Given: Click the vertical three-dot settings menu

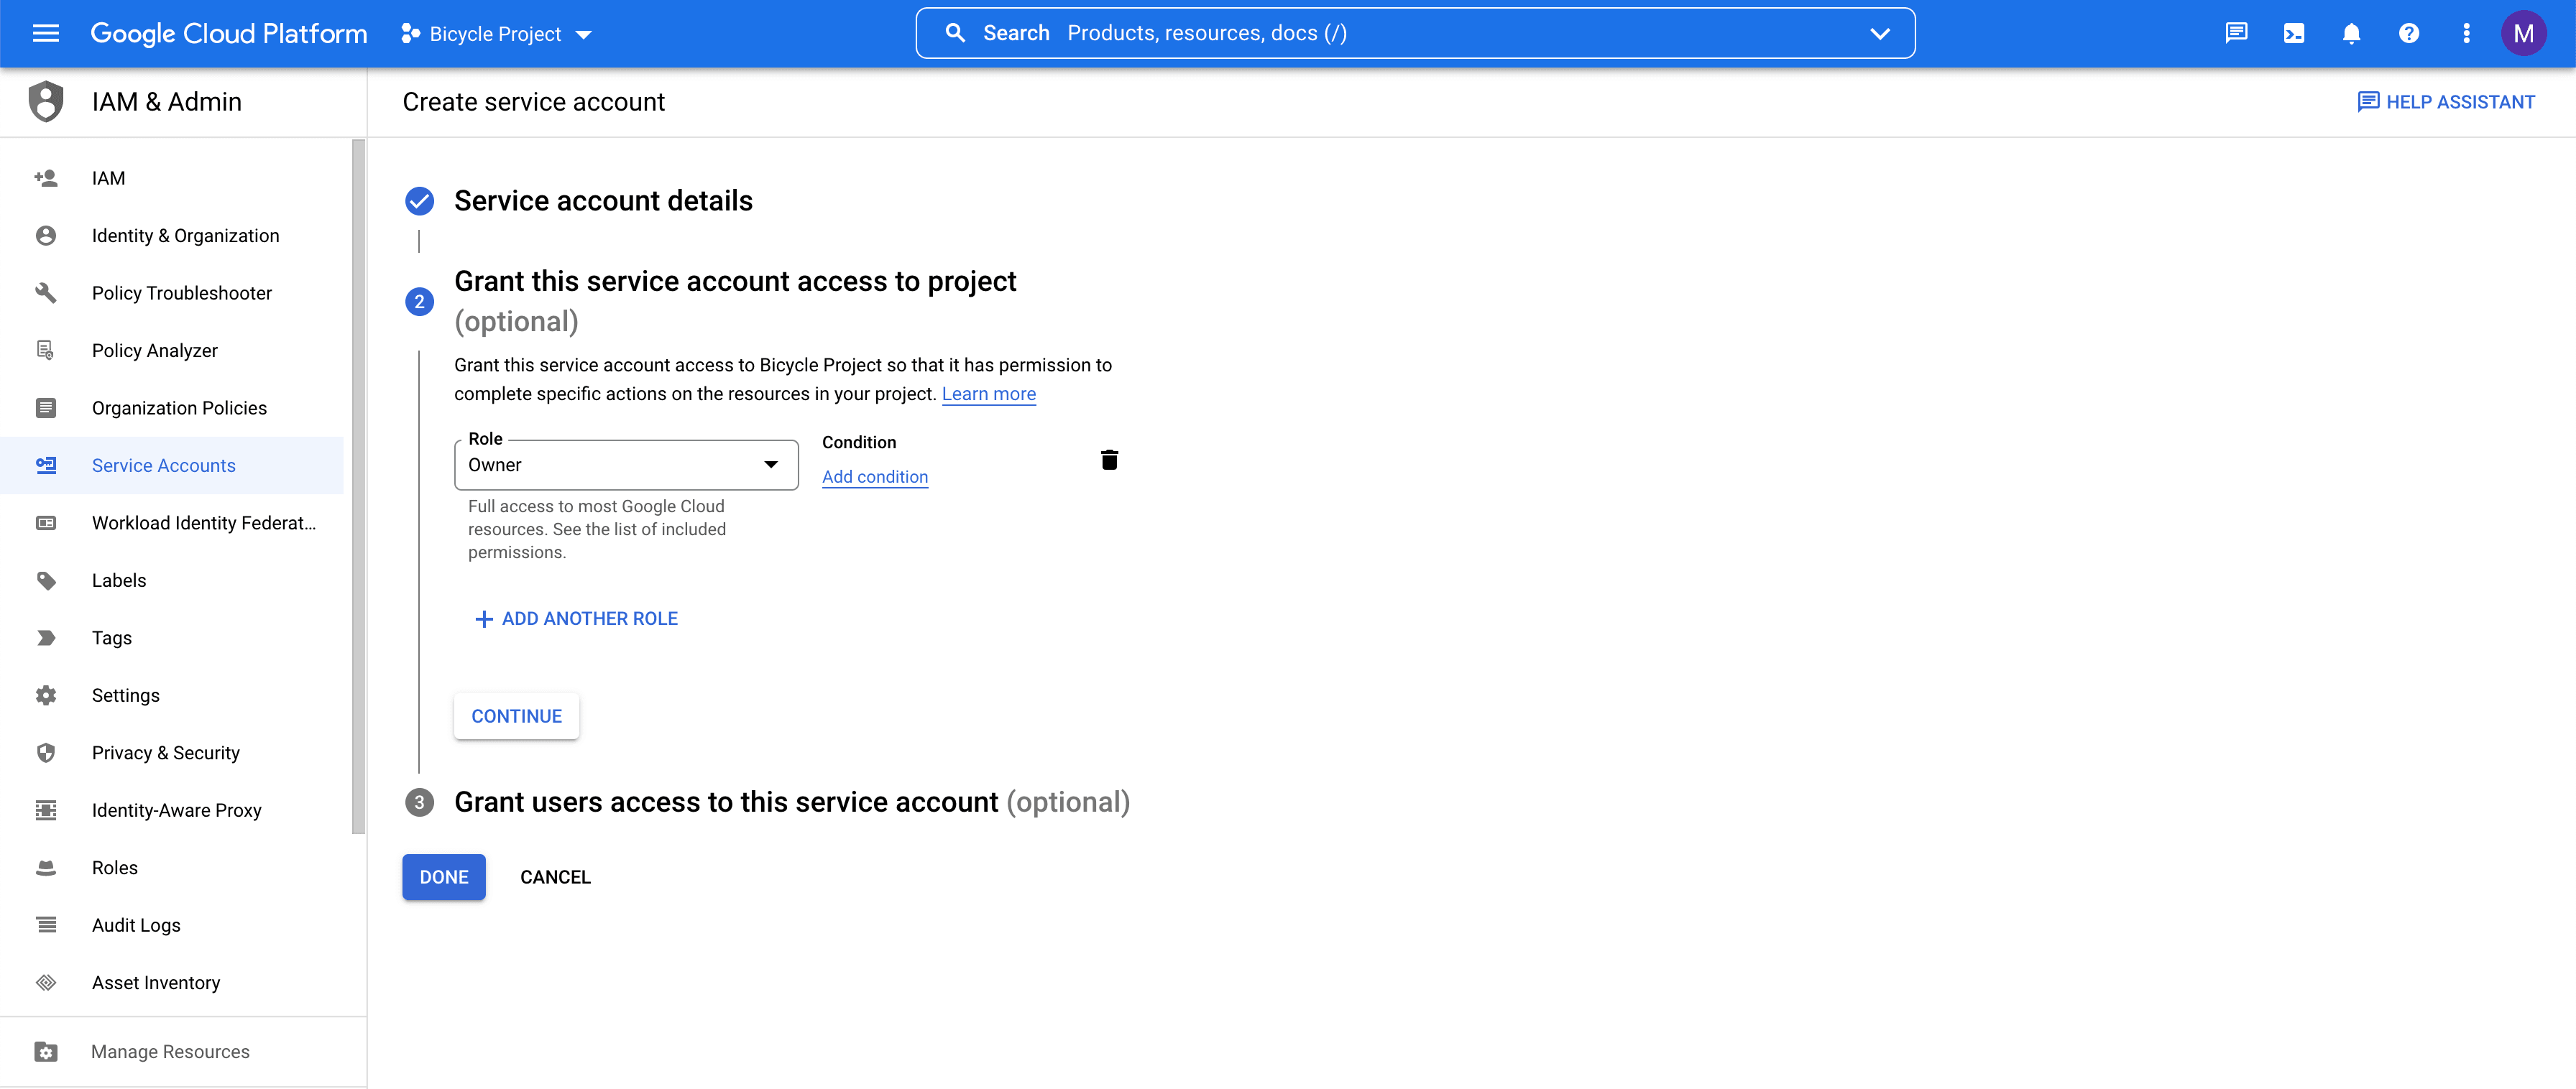Looking at the screenshot, I should click(2466, 34).
